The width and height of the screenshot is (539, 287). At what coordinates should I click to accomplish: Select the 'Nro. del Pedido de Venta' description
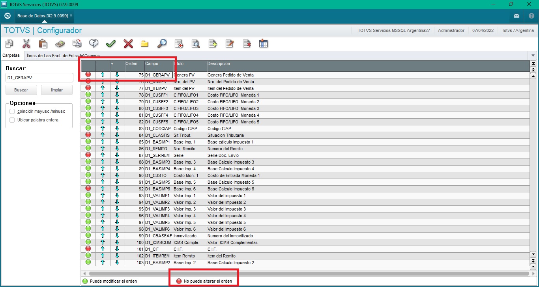tap(231, 82)
